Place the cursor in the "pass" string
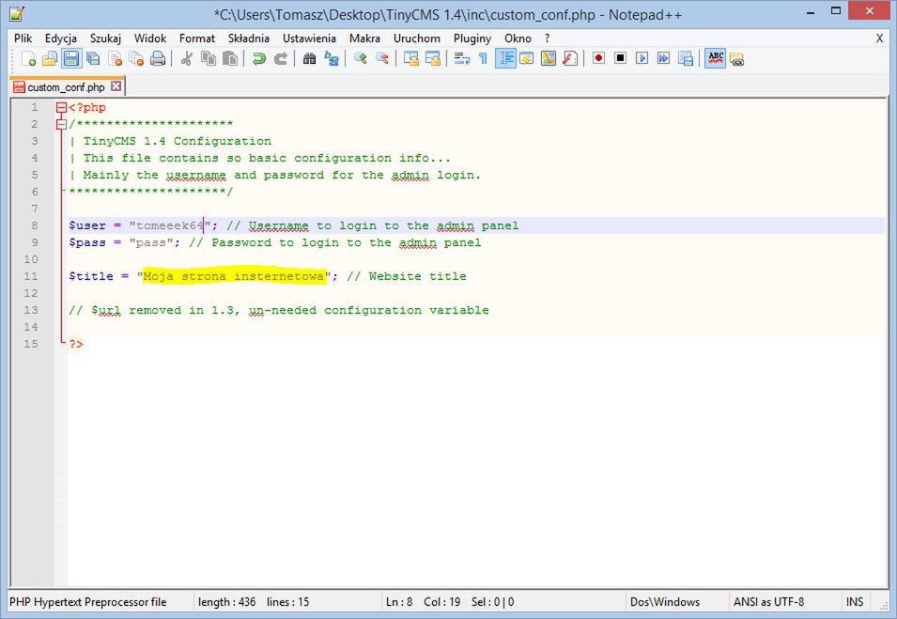Screen dimensions: 897x619 [x=151, y=242]
